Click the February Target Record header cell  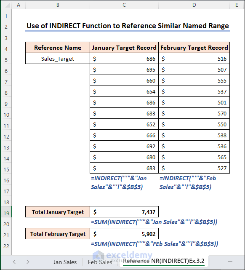(x=194, y=48)
